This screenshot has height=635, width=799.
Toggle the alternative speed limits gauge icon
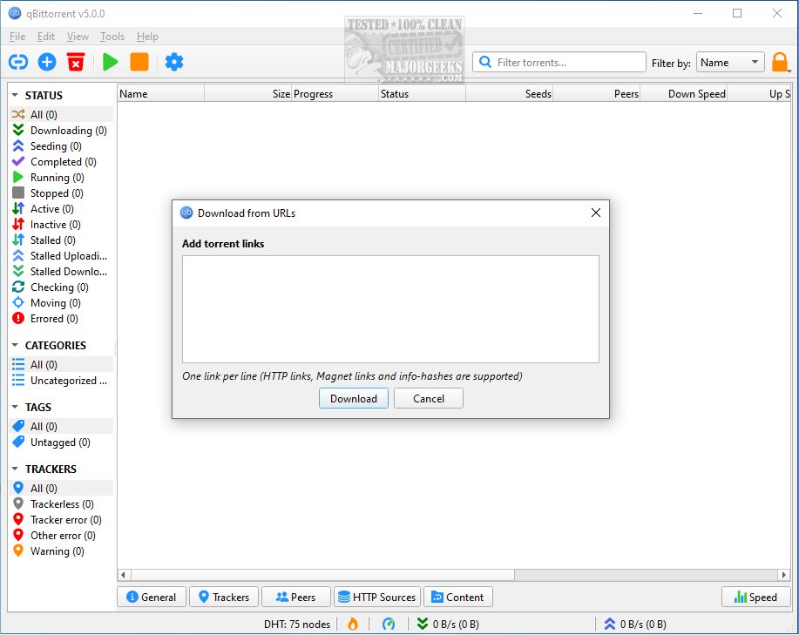click(389, 624)
